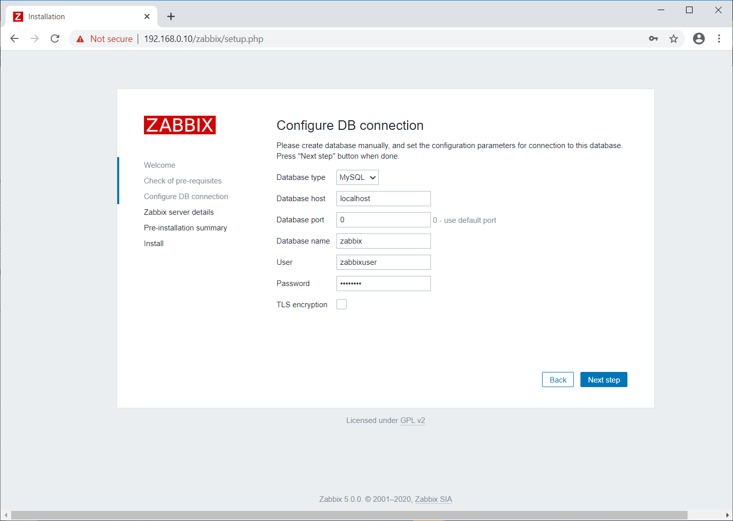Viewport: 733px width, 521px height.
Task: Select Zabbix server details step
Action: [x=179, y=212]
